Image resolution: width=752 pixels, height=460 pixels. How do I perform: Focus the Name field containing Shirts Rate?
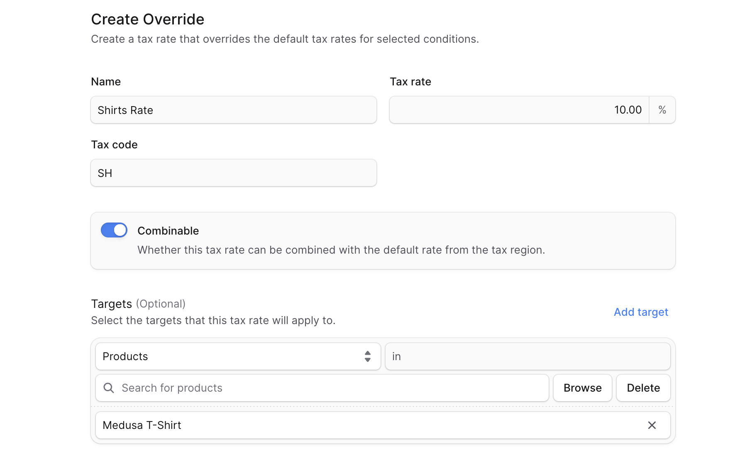click(x=233, y=110)
